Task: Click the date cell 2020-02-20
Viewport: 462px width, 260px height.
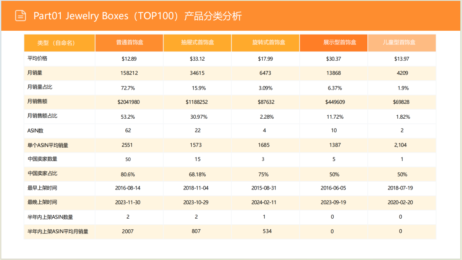Action: pyautogui.click(x=400, y=202)
